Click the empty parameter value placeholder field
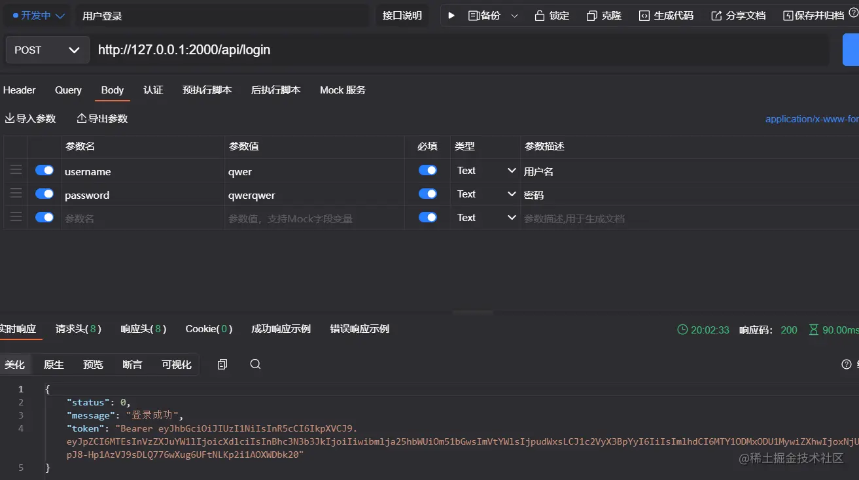The image size is (859, 480). click(314, 218)
